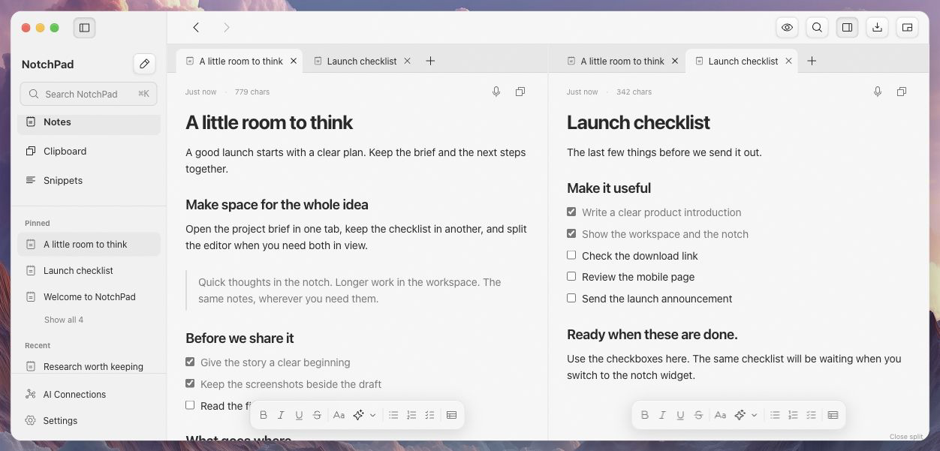Toggle the sidebar panel icon
Screen dimensions: 940x451
click(84, 28)
